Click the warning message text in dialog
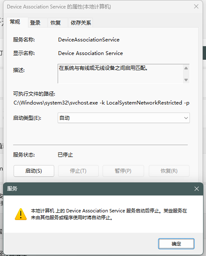 pos(109,214)
